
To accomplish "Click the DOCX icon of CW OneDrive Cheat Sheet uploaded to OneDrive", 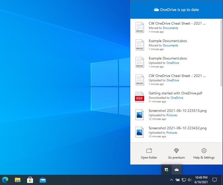I will (140, 80).
